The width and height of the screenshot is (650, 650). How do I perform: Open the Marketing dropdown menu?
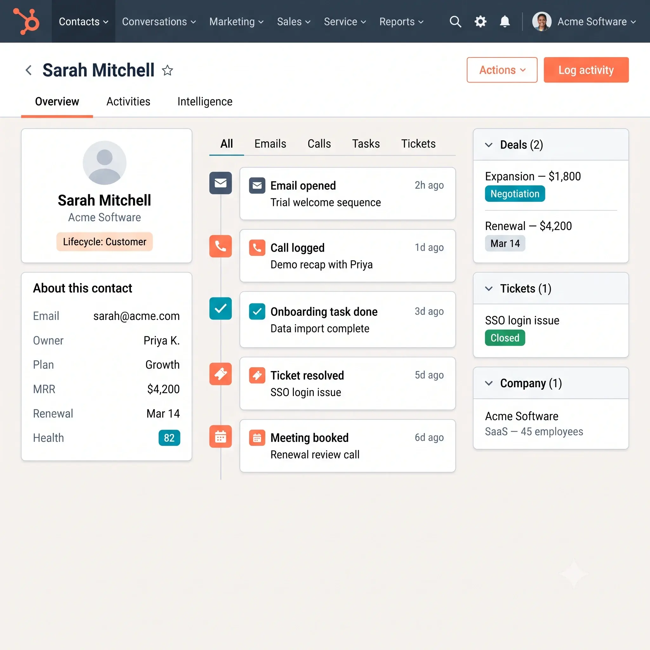[236, 22]
